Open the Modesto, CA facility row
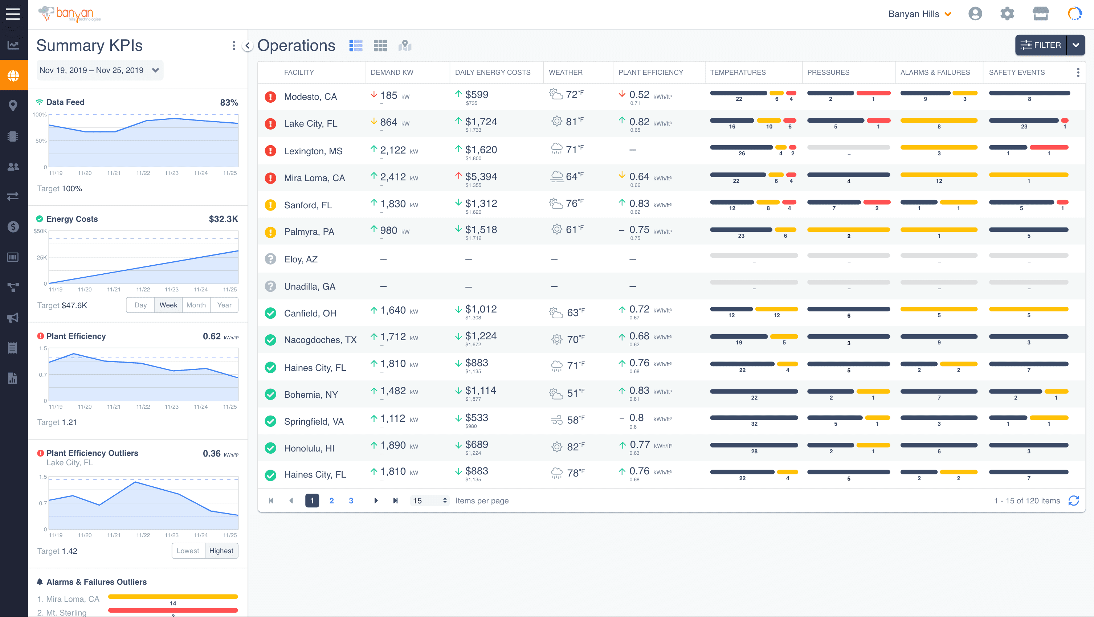This screenshot has height=617, width=1094. coord(310,97)
